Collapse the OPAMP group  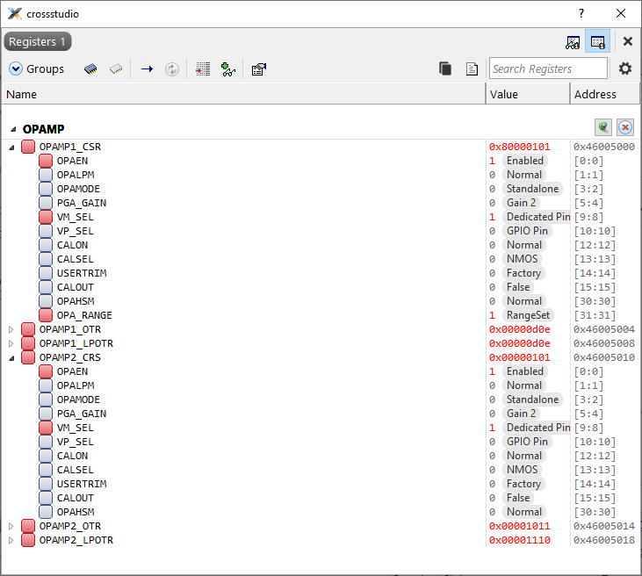click(x=13, y=129)
